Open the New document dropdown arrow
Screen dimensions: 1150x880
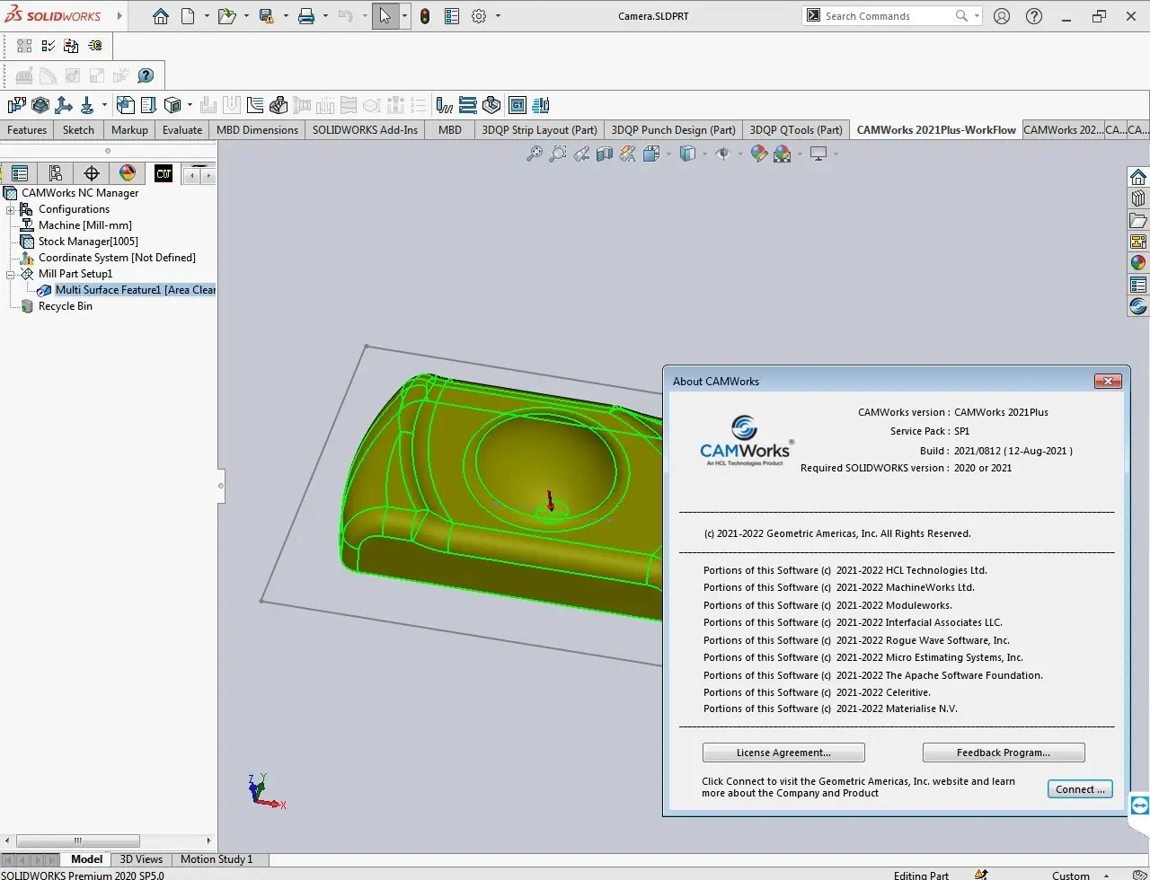click(207, 16)
